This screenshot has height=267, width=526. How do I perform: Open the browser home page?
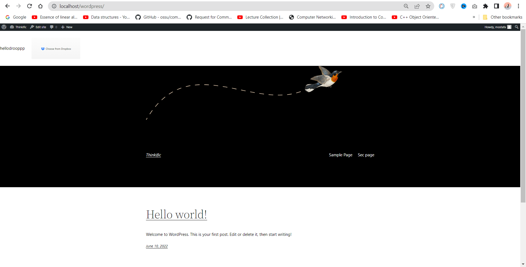click(41, 6)
